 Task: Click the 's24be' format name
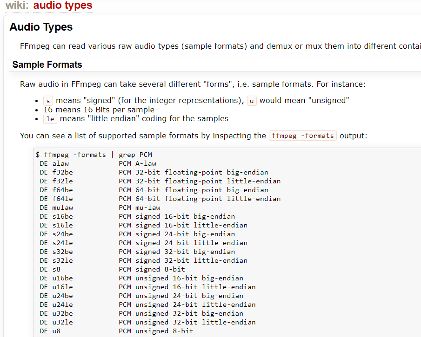[x=62, y=234]
